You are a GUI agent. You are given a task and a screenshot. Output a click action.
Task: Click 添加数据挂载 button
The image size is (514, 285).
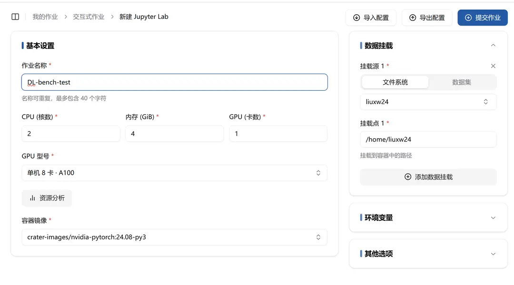point(428,177)
